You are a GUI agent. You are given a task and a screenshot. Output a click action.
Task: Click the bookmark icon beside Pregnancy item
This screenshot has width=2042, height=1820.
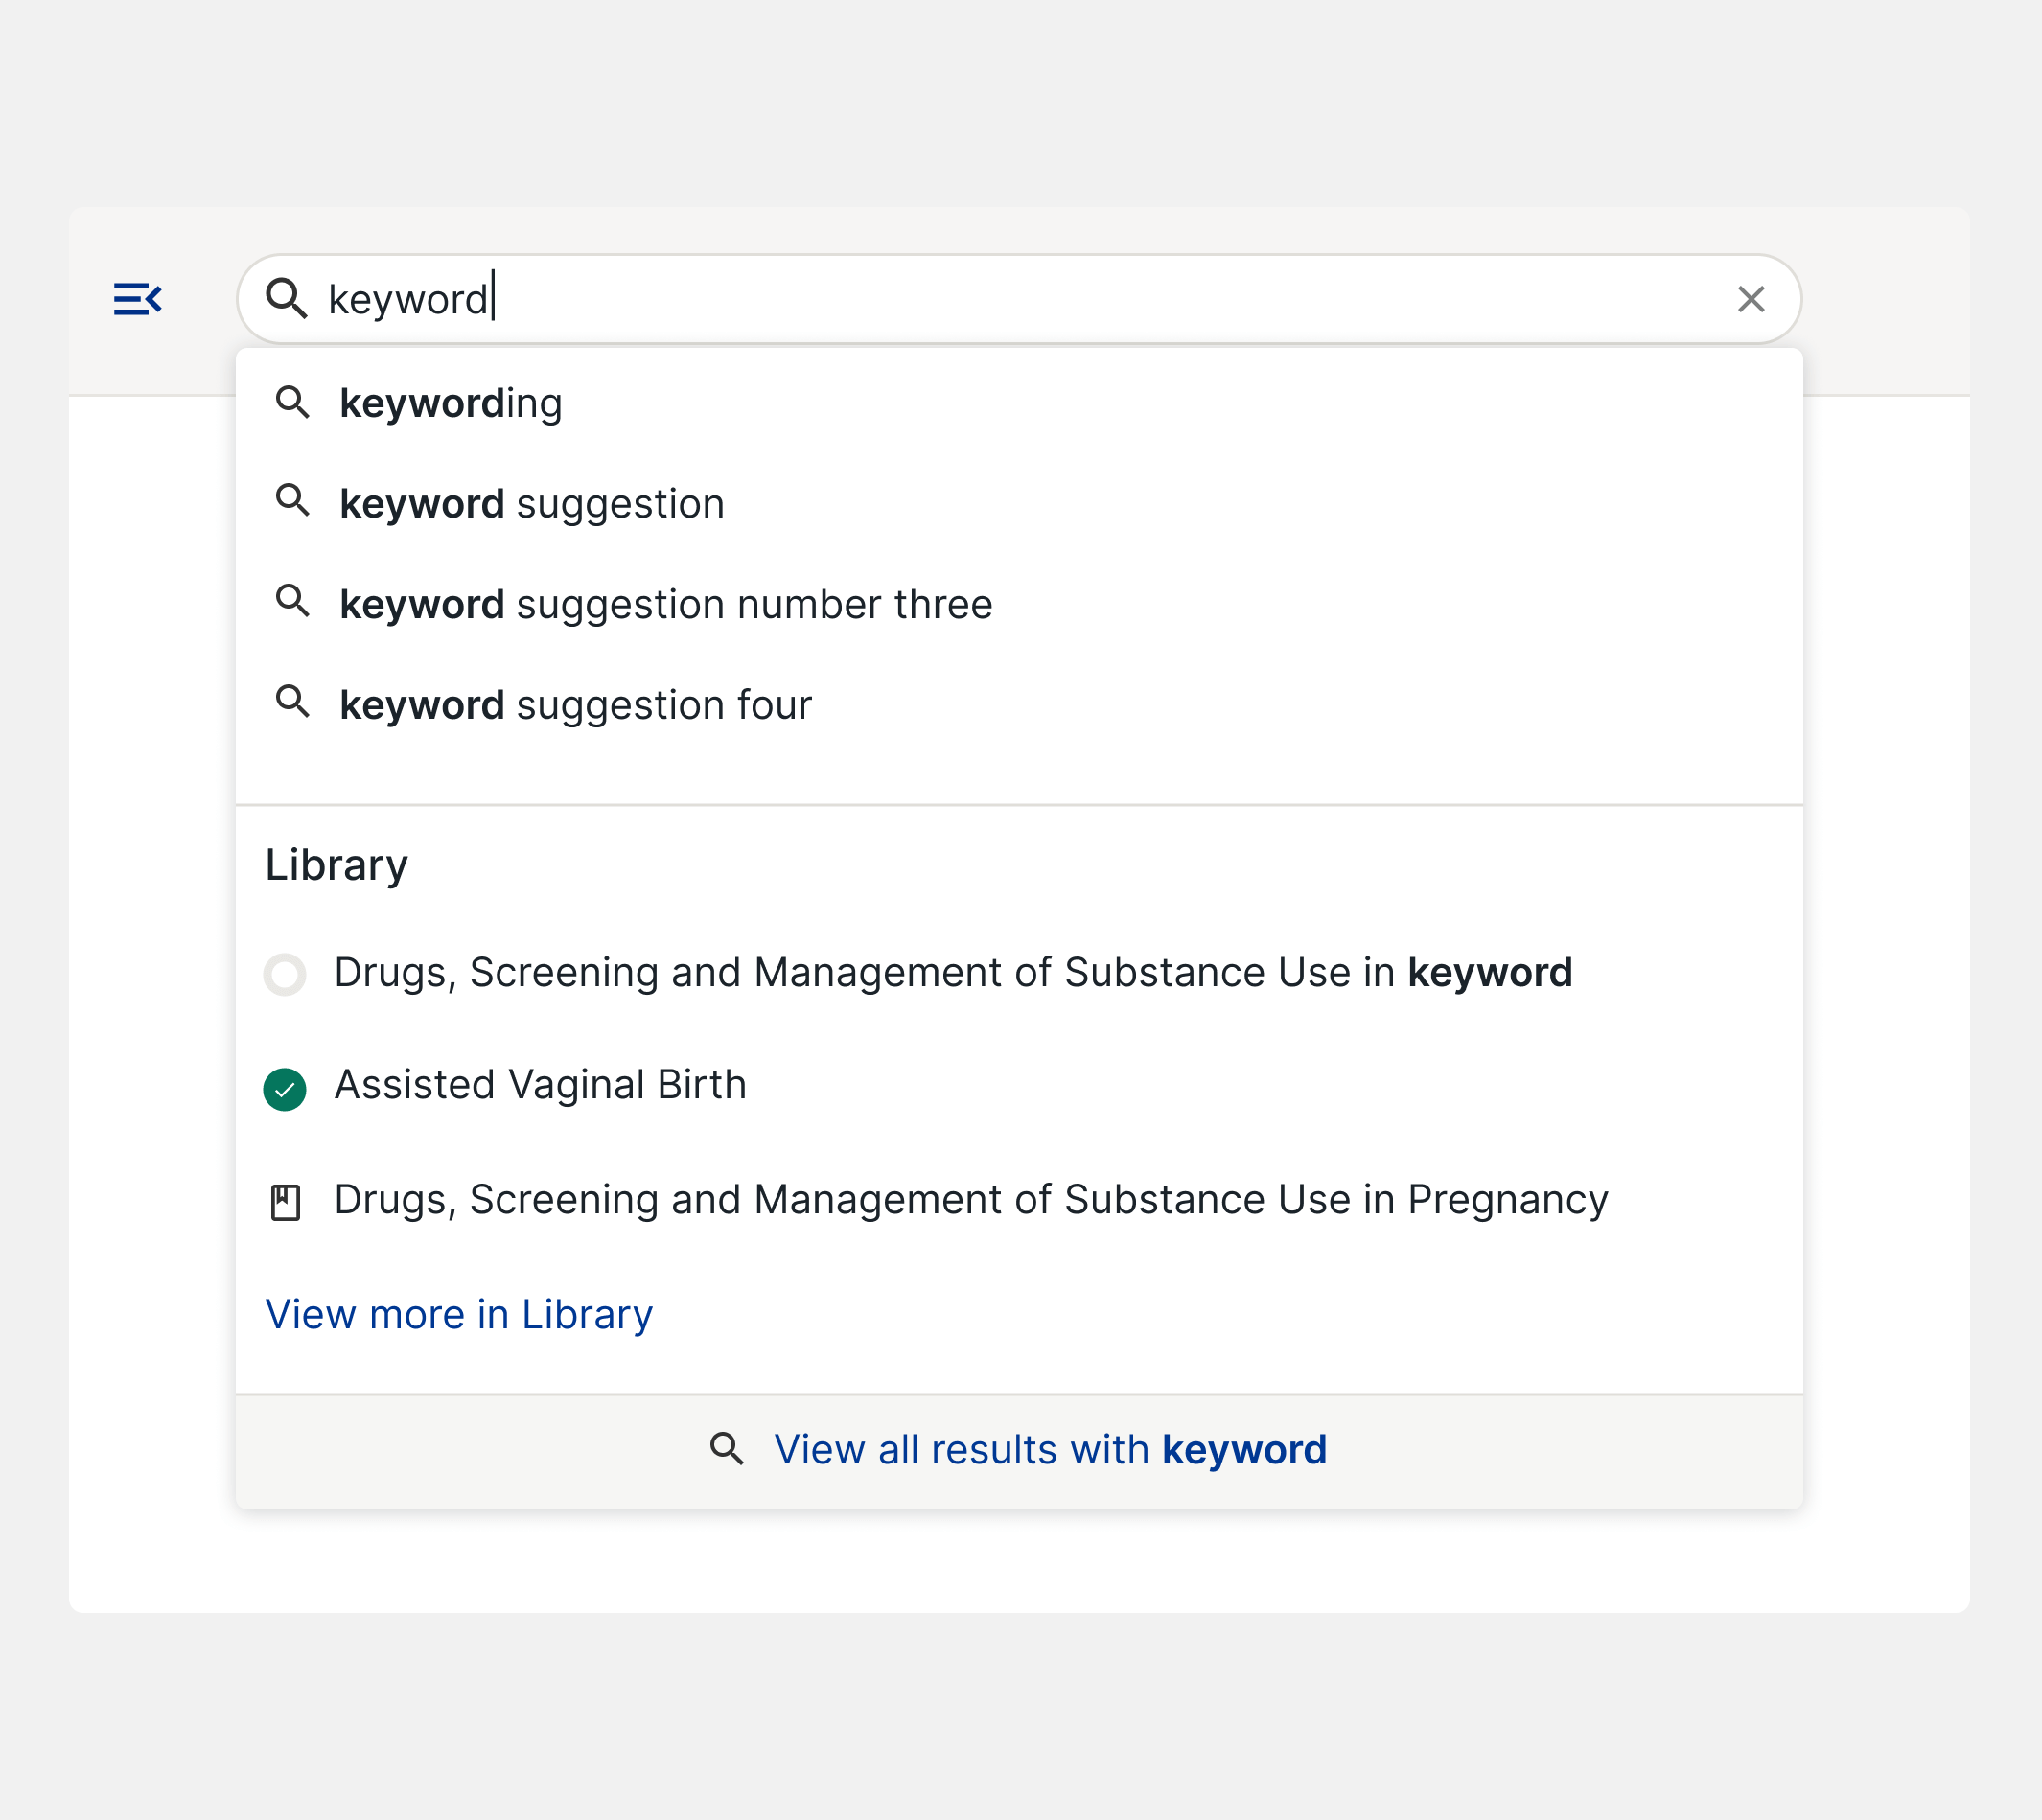285,1202
